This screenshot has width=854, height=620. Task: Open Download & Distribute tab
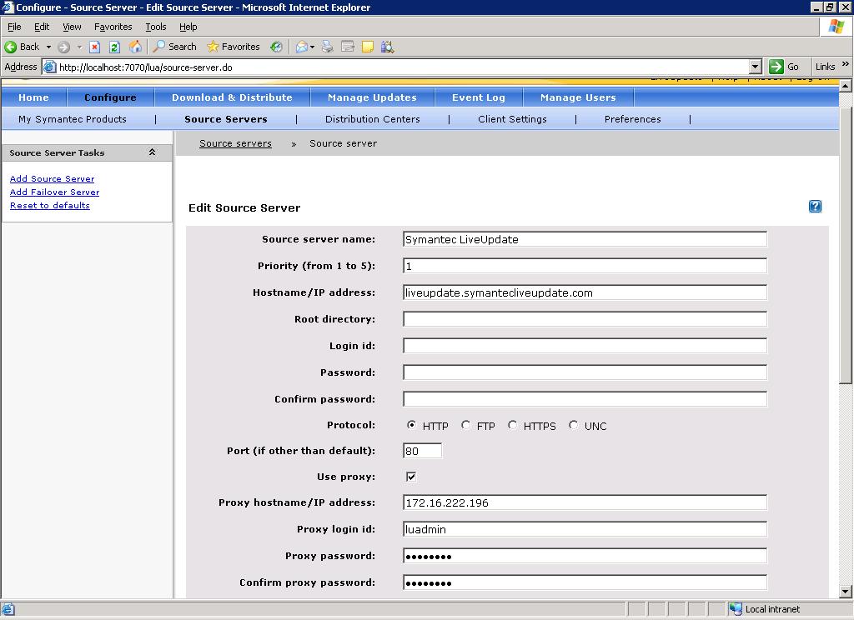tap(232, 97)
